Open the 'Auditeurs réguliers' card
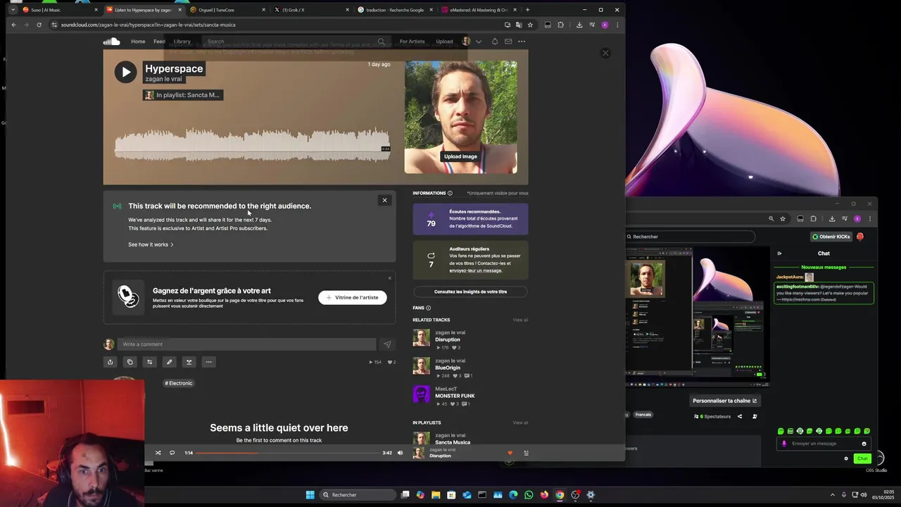The height and width of the screenshot is (507, 901). point(470,260)
